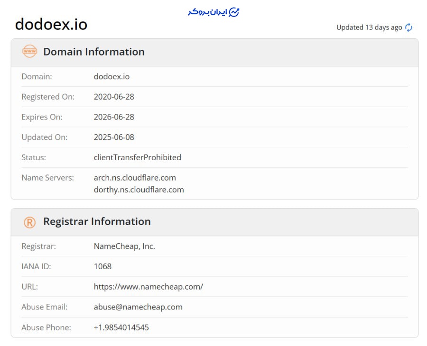Click the abuse@namecheap.com email address
427x346 pixels.
coord(138,307)
